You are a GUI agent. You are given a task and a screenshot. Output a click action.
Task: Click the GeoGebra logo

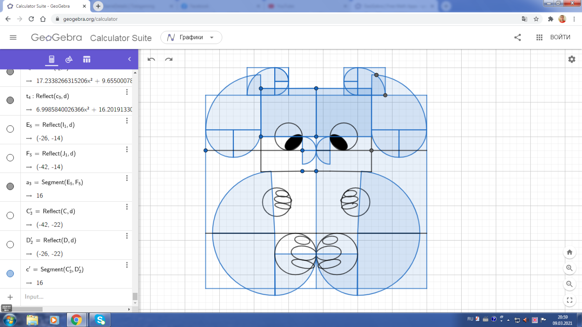coord(57,37)
